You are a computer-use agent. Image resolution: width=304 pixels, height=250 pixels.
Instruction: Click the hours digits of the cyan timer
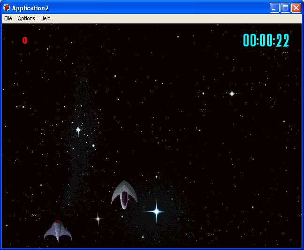[249, 41]
